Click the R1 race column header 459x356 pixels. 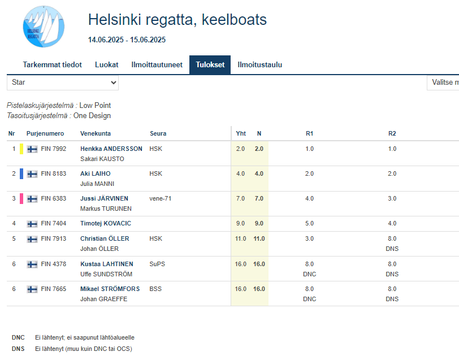(x=309, y=134)
